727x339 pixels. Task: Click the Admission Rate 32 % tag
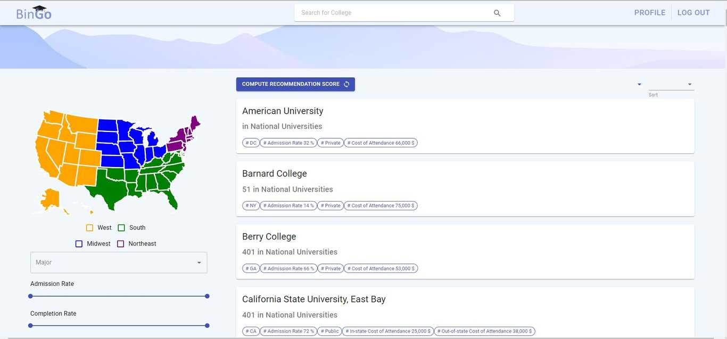(288, 143)
